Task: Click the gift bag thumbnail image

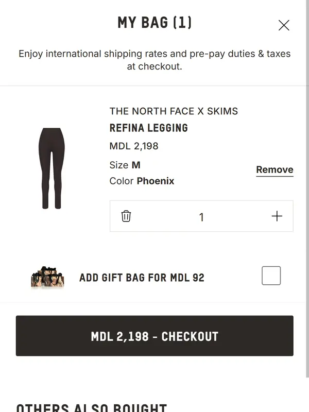Action: [x=47, y=277]
